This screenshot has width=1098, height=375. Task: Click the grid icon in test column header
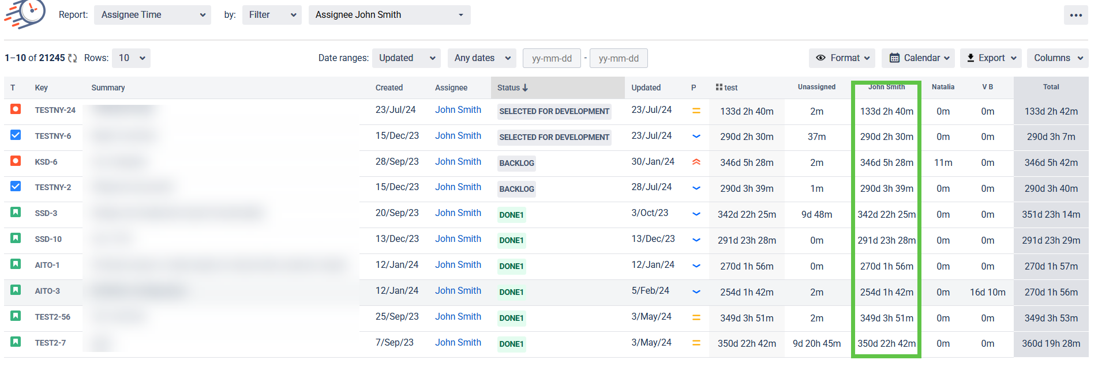click(719, 87)
